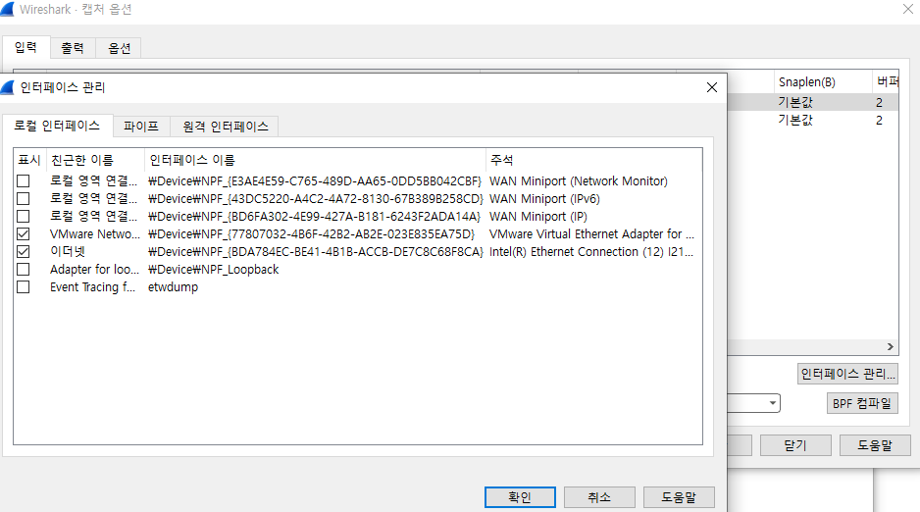Viewport: 920px width, 512px height.
Task: Click the Wireshark fin icon in the interface management title
Action: [x=8, y=87]
